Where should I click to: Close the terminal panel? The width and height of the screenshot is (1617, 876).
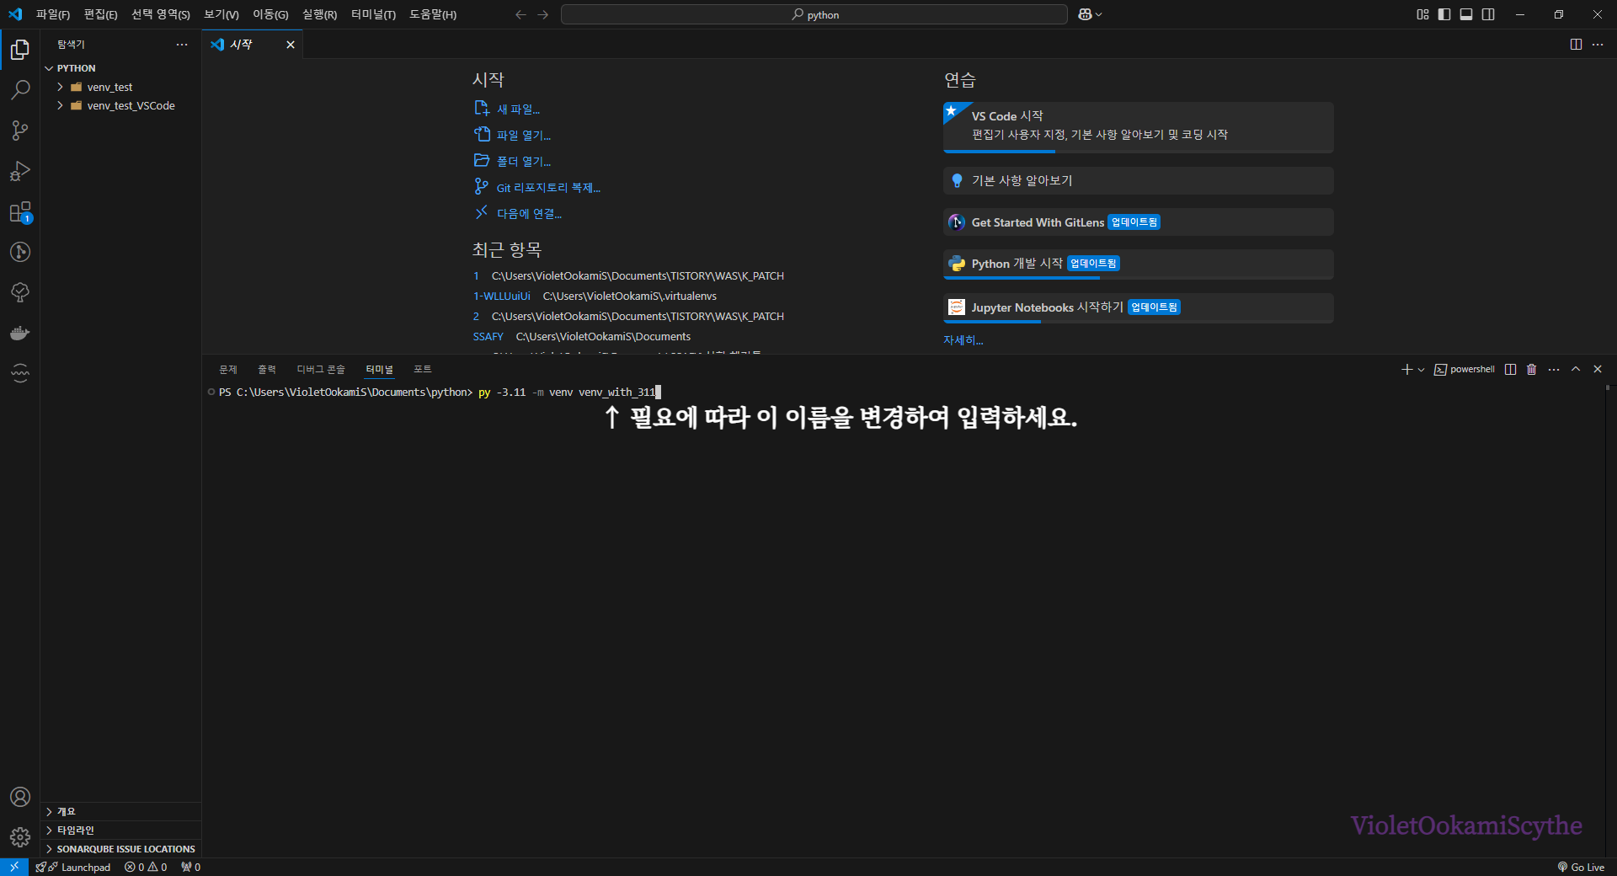point(1598,369)
